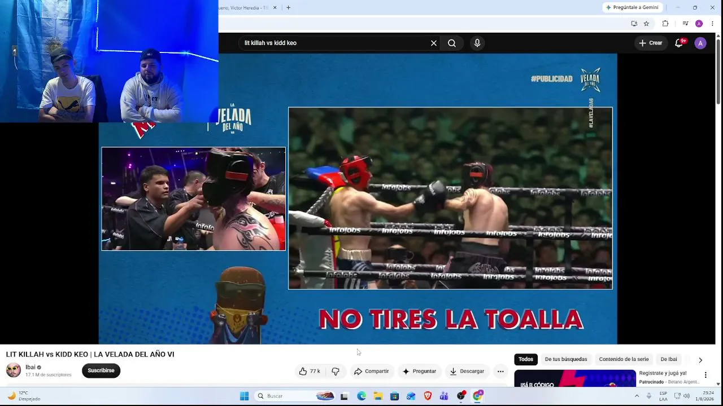Viewport: 723px width, 406px height.
Task: Click the system tray microphone icon
Action: click(x=649, y=396)
